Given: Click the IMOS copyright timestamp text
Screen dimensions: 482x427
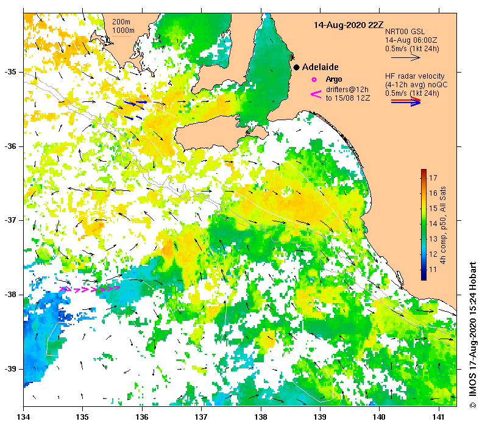Looking at the screenshot, I should coord(473,335).
